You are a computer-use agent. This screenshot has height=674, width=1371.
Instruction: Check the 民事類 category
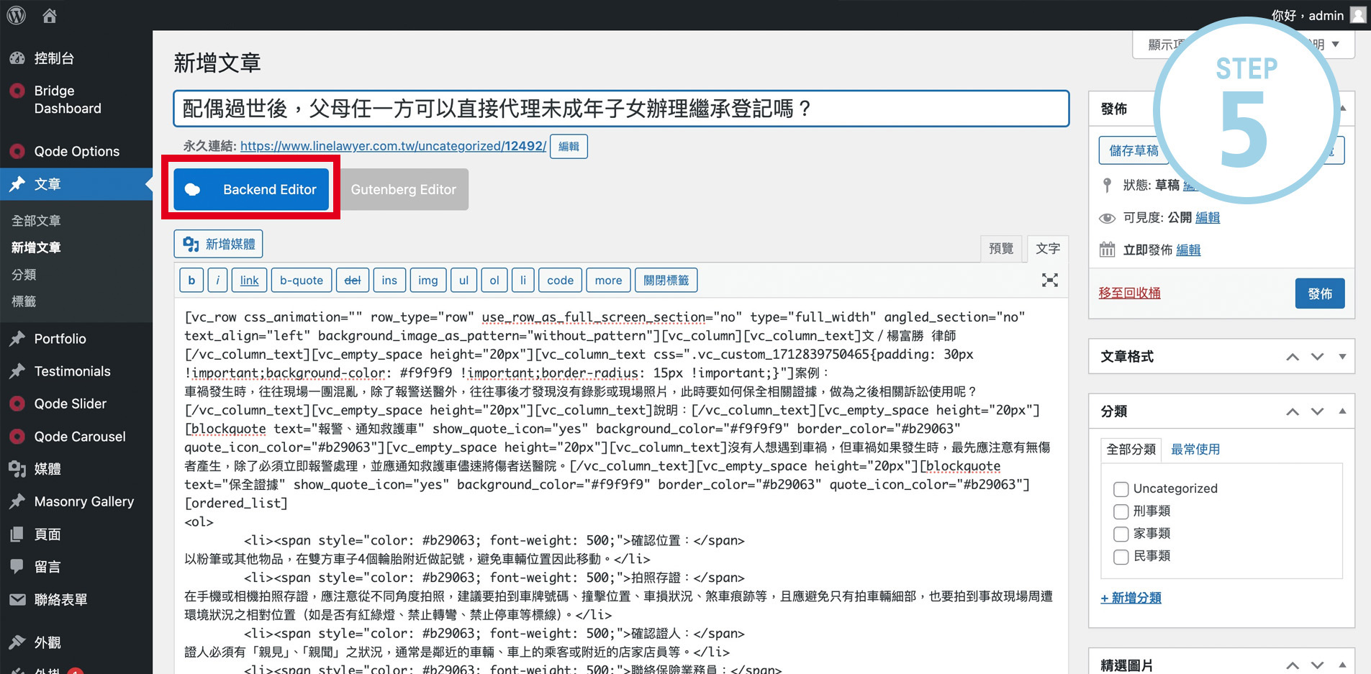click(x=1121, y=556)
